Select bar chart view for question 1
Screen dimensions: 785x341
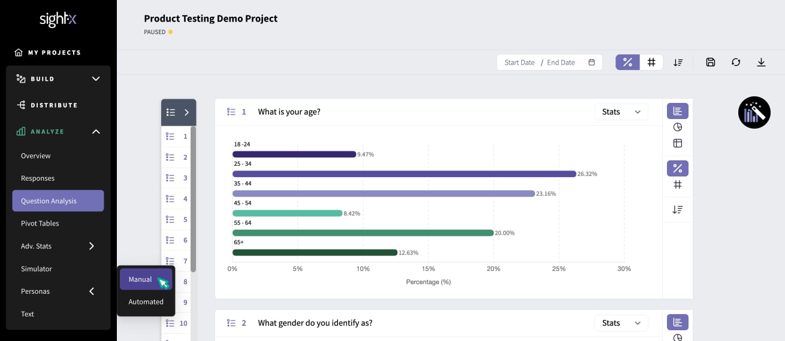tap(678, 111)
